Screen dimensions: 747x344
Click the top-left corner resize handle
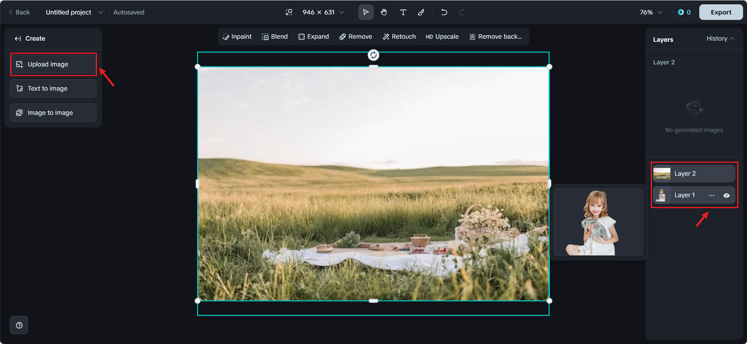(197, 66)
